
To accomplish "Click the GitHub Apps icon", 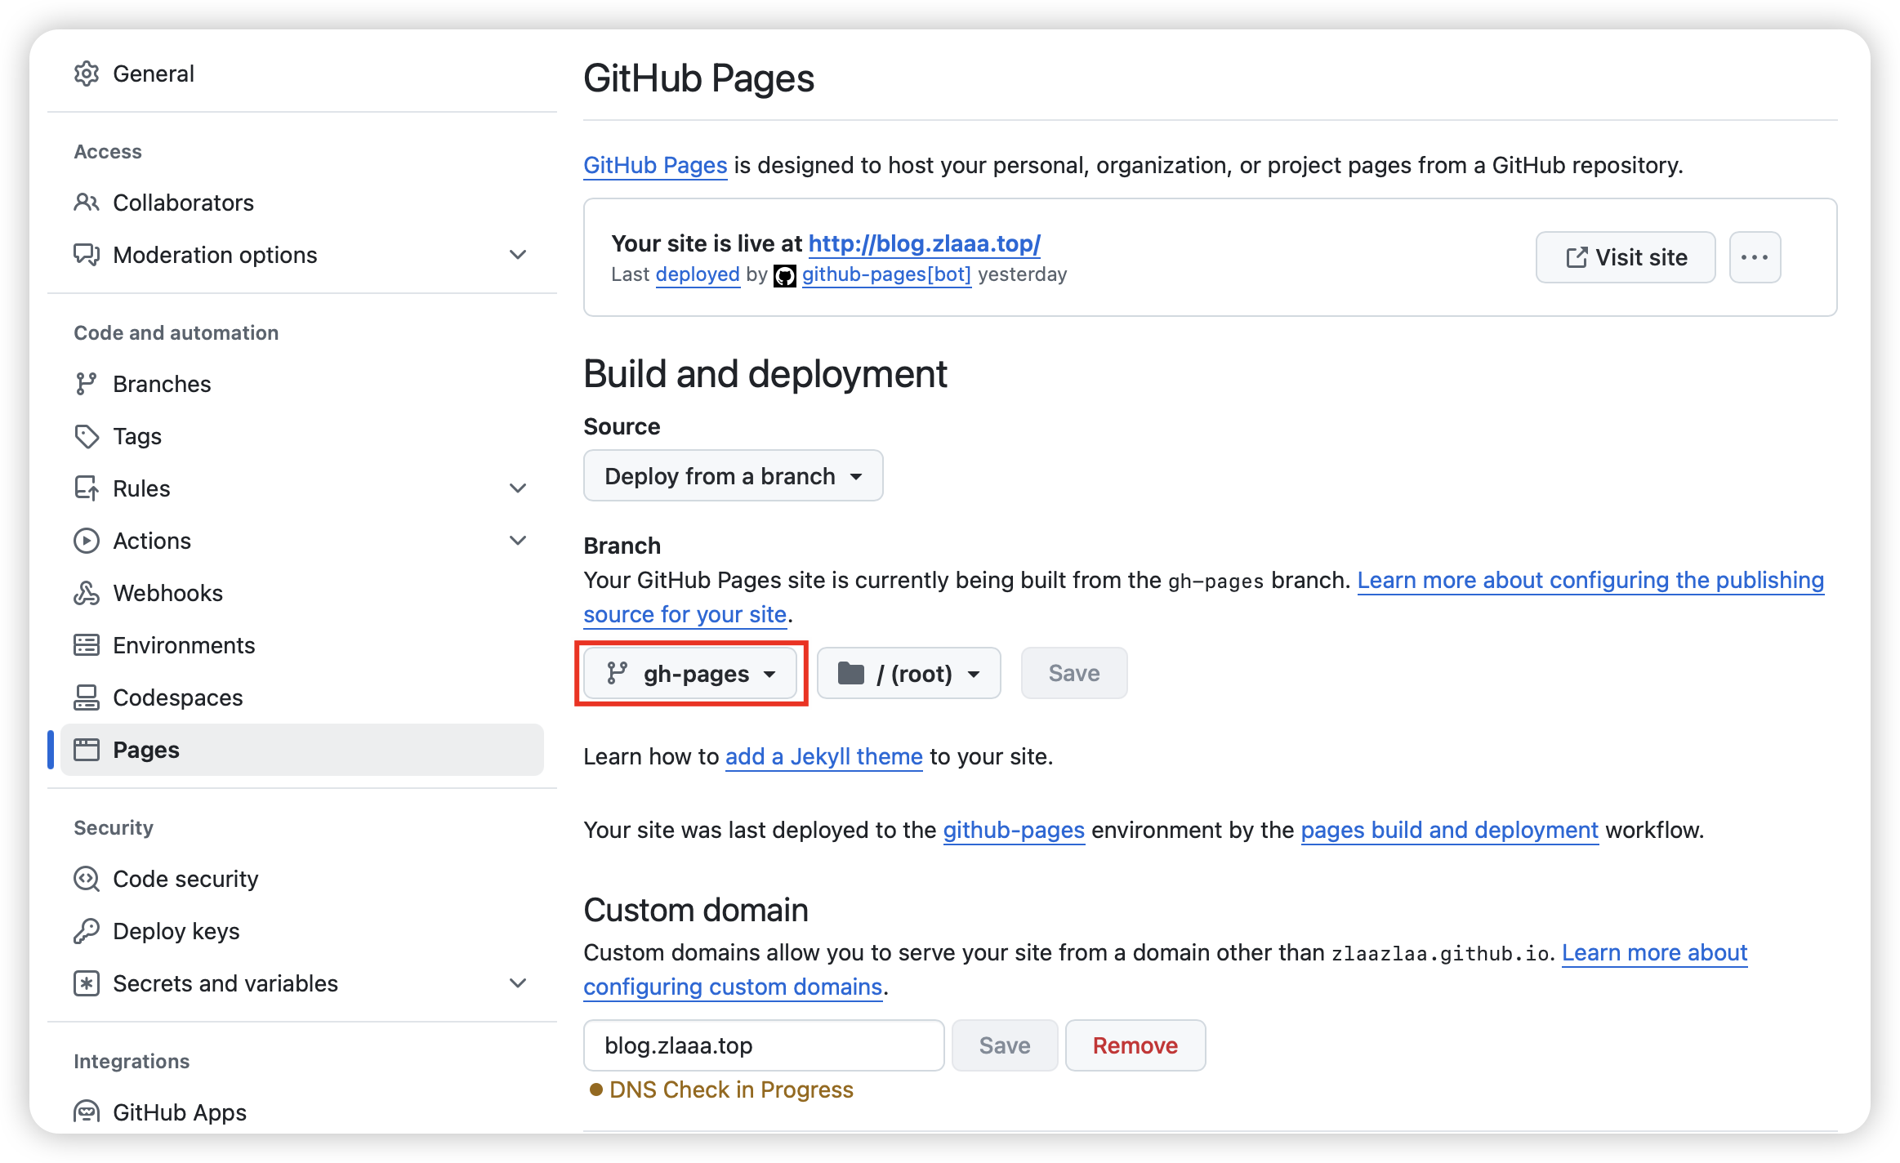I will coord(87,1112).
